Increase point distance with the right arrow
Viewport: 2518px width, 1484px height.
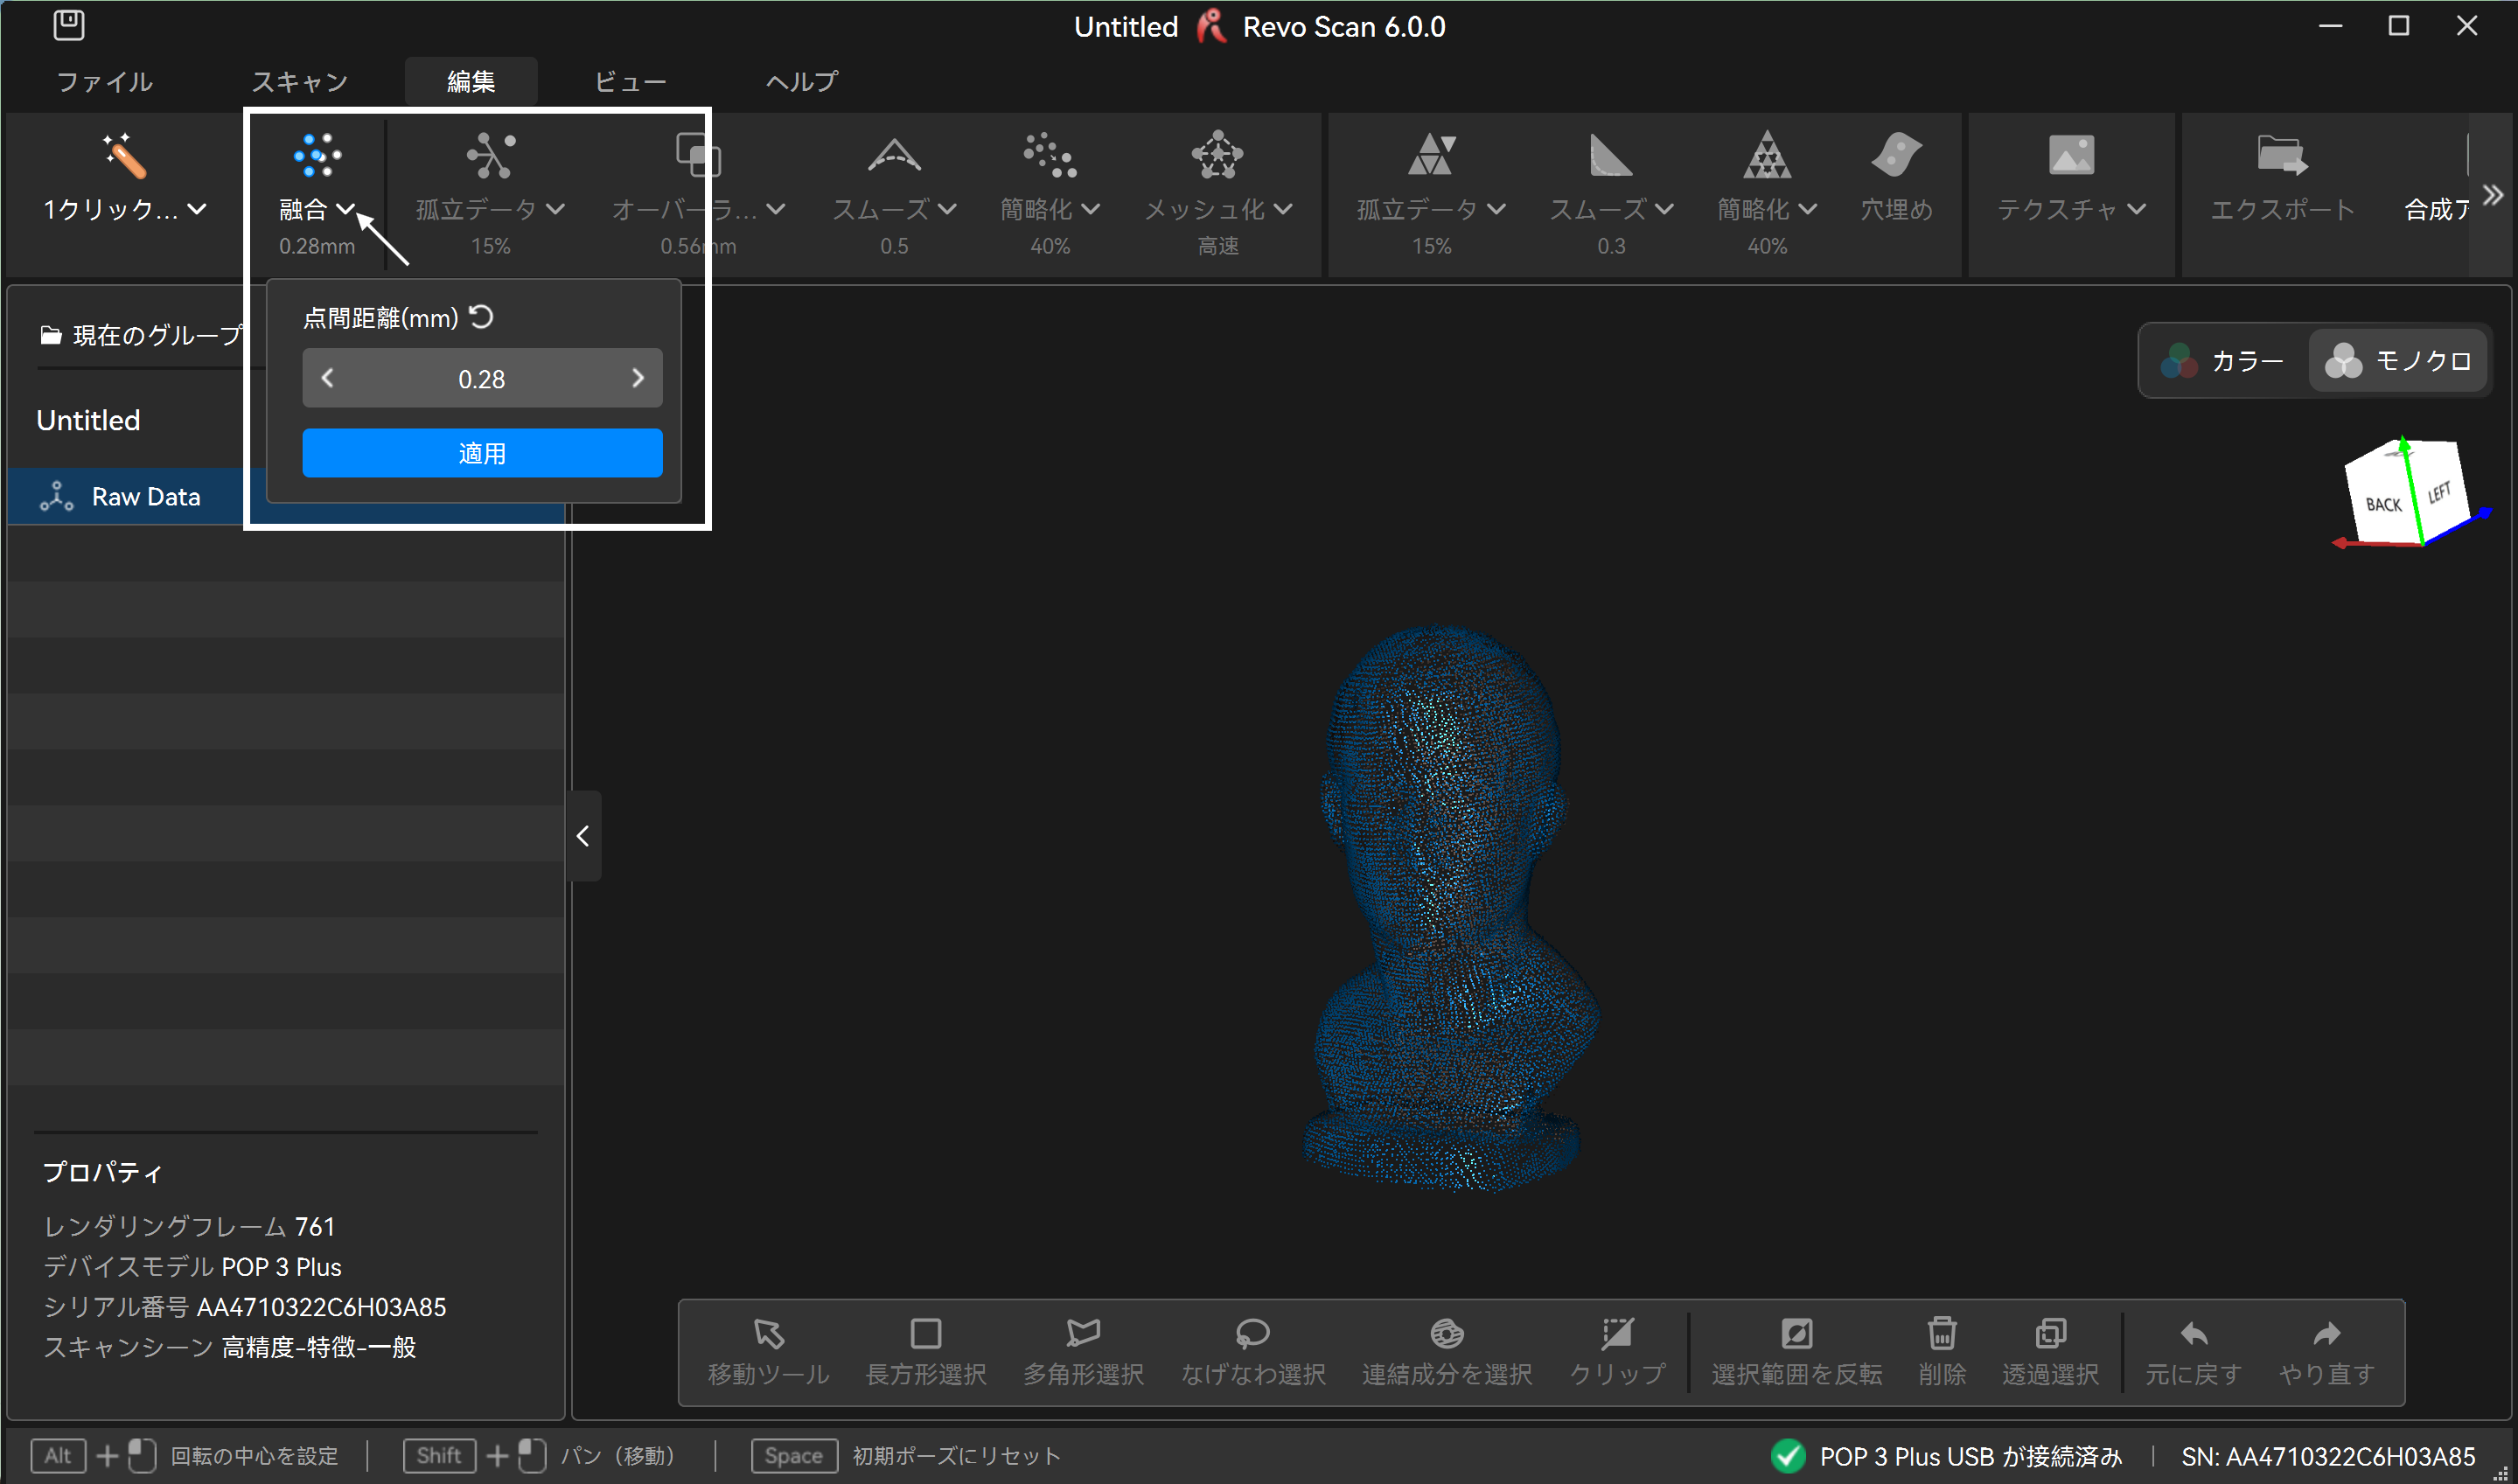(x=638, y=378)
